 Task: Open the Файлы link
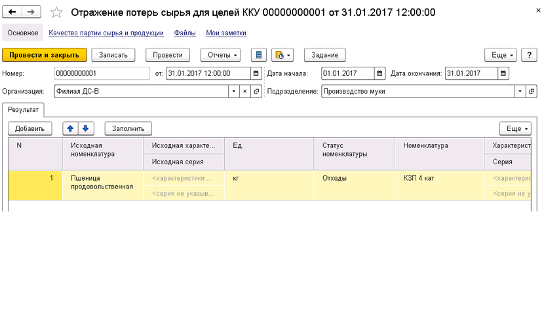[185, 33]
